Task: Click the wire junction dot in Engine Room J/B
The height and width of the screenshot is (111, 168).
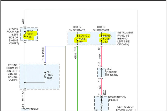Action: coord(25,83)
